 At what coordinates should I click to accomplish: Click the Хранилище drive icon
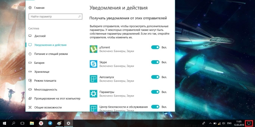(30, 72)
